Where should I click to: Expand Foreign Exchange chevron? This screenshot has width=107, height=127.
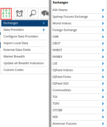point(103,30)
